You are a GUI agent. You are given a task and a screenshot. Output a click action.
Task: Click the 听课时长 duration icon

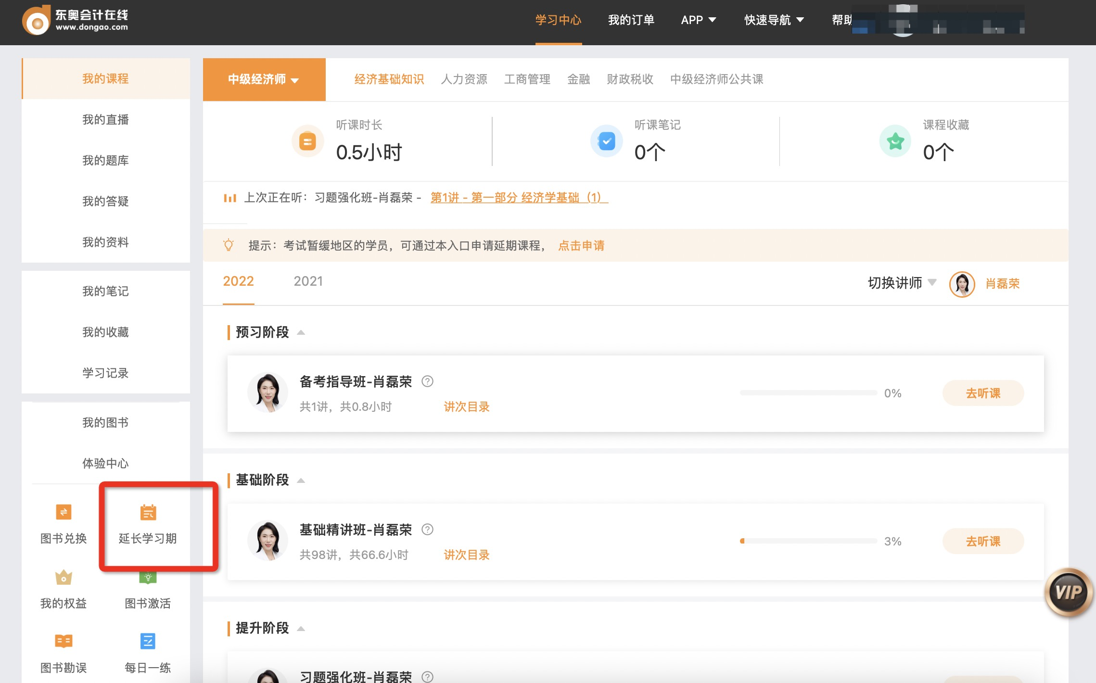tap(307, 141)
